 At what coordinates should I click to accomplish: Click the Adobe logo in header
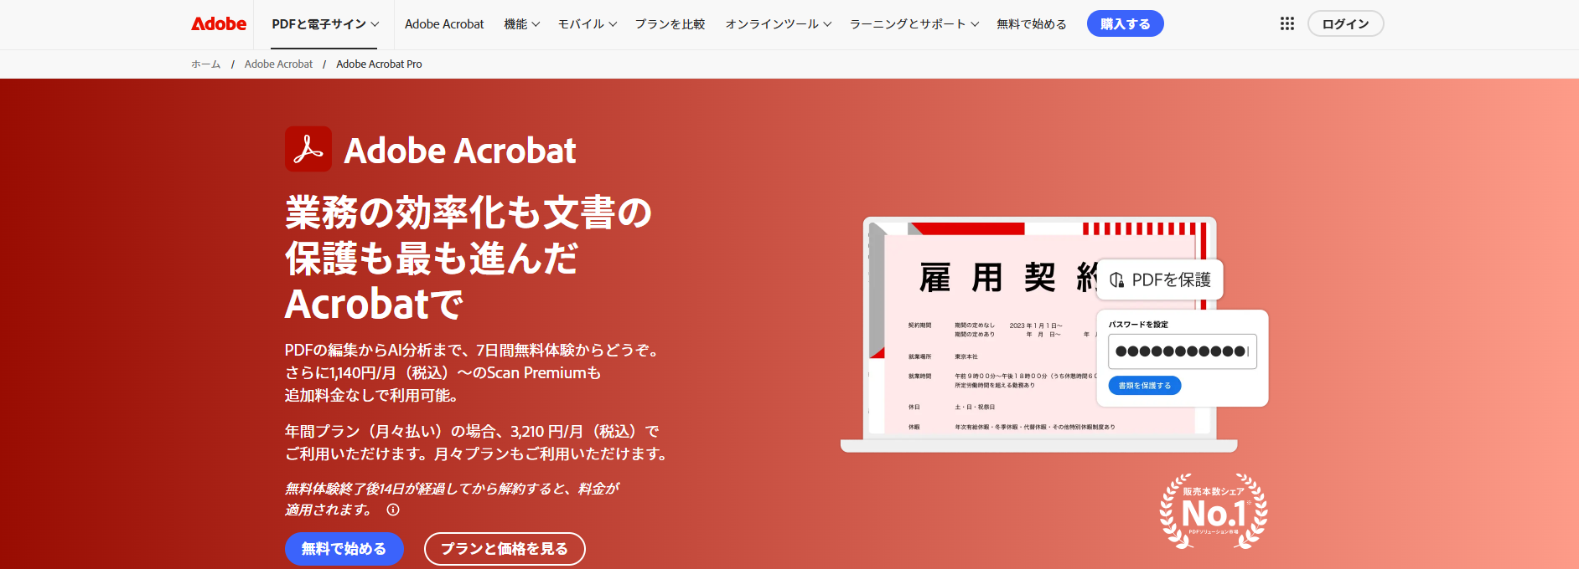[219, 23]
